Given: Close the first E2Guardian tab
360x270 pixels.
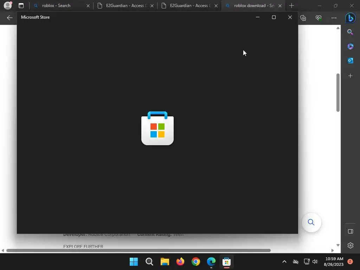Looking at the screenshot, I should tap(152, 6).
